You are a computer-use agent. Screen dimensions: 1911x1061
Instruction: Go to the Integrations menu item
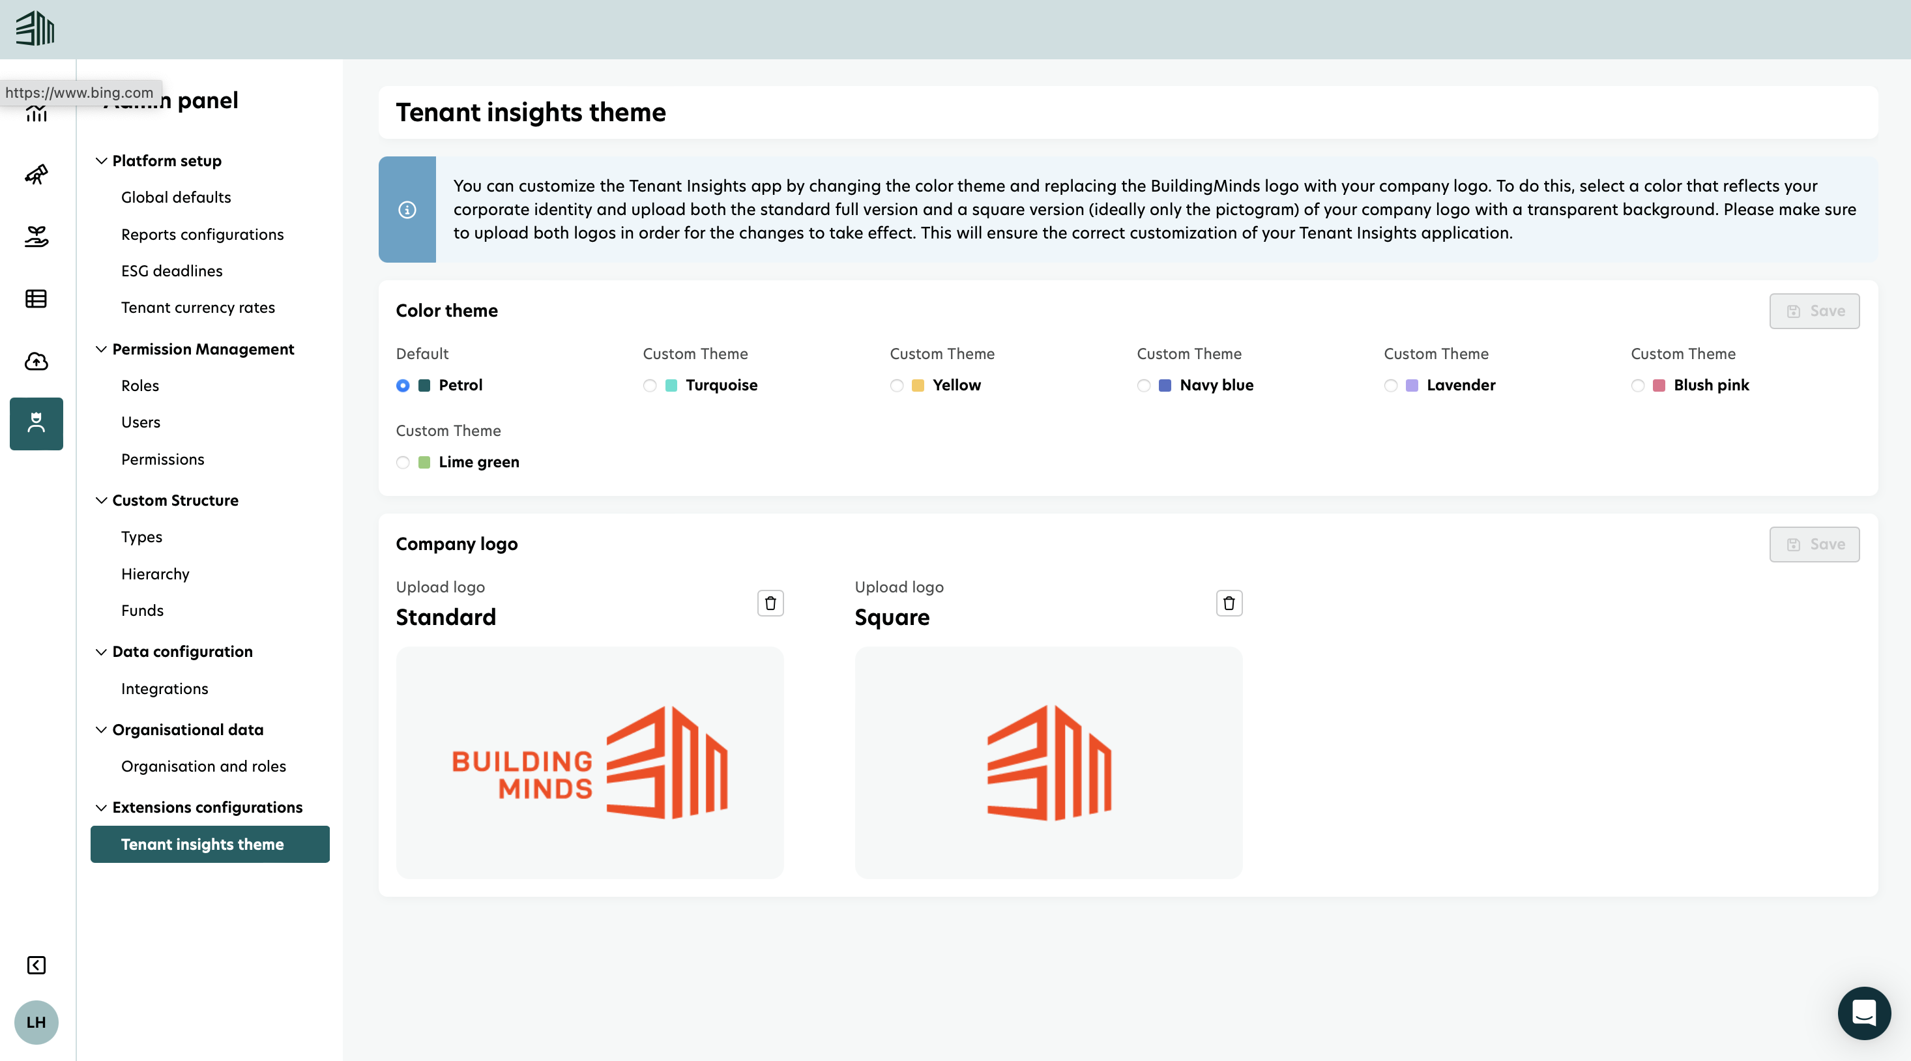point(164,688)
